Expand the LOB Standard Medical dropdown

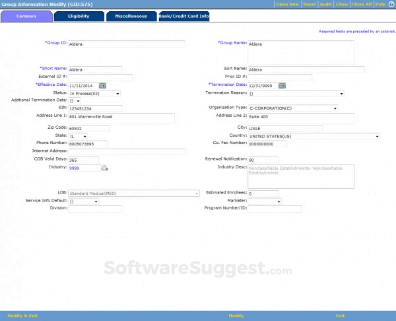click(134, 194)
